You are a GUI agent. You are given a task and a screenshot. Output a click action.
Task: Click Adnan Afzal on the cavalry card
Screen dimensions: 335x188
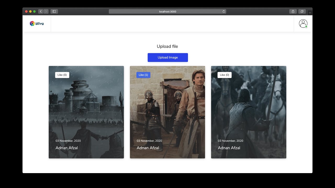coord(229,148)
